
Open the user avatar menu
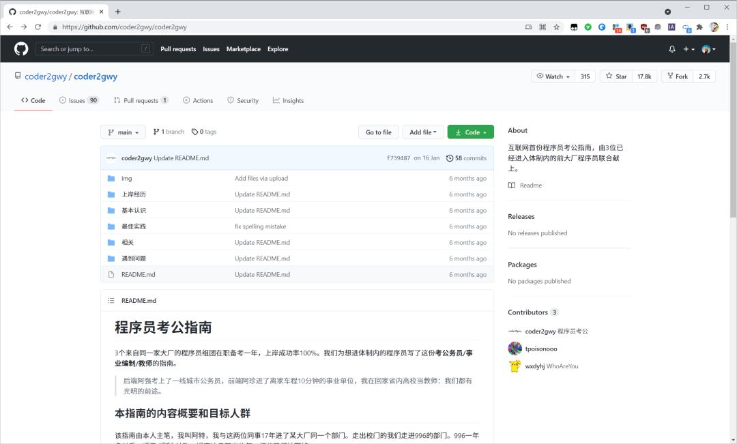tap(708, 49)
